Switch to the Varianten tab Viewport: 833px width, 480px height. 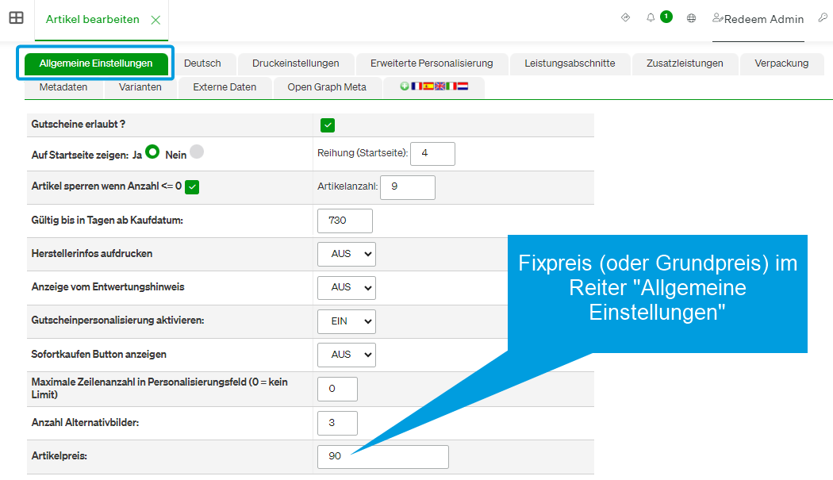(140, 87)
